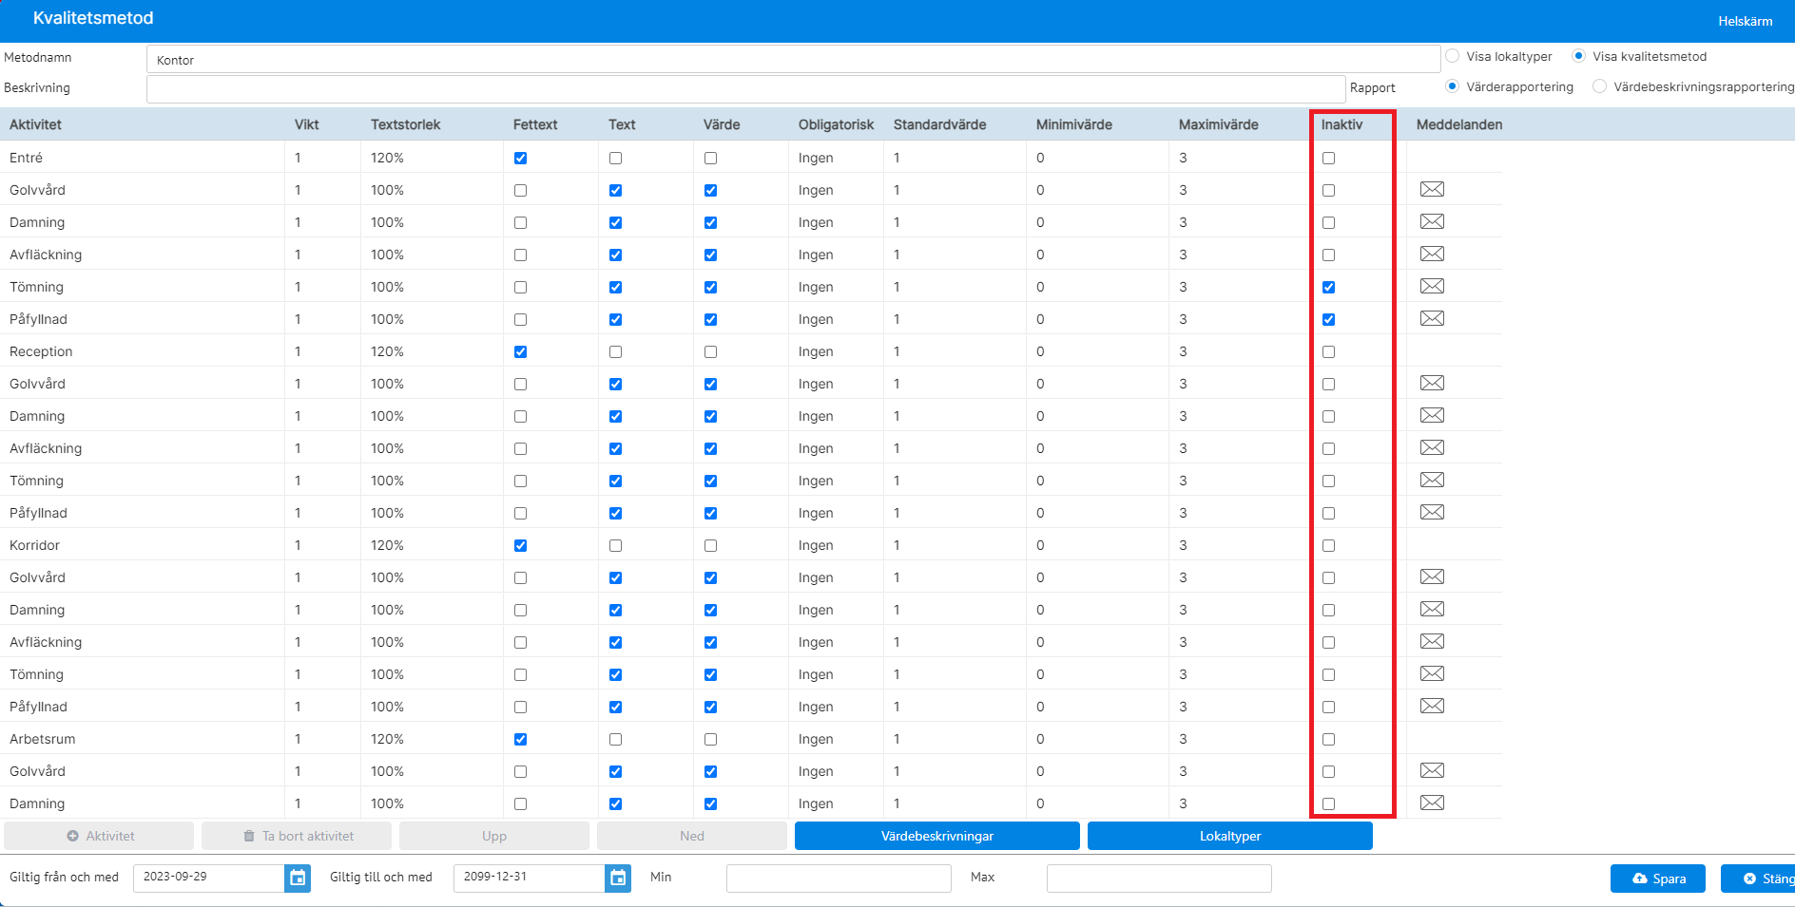Open message envelope for Damning under Arbetsrum
This screenshot has width=1795, height=907.
1432,803
